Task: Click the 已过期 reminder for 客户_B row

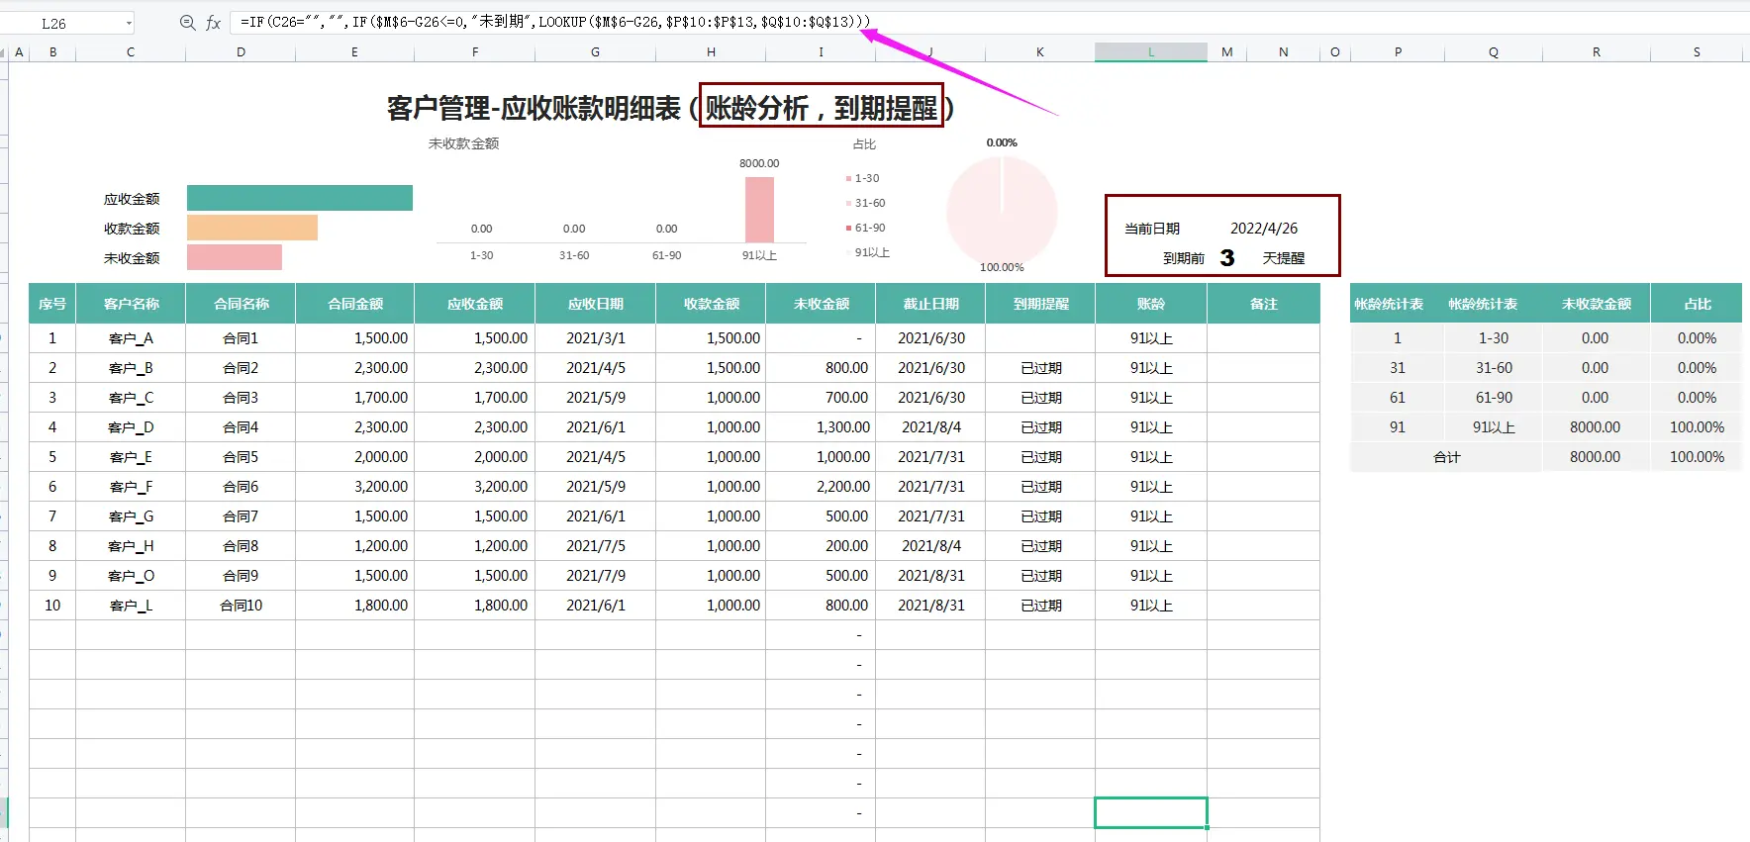Action: tap(1040, 368)
